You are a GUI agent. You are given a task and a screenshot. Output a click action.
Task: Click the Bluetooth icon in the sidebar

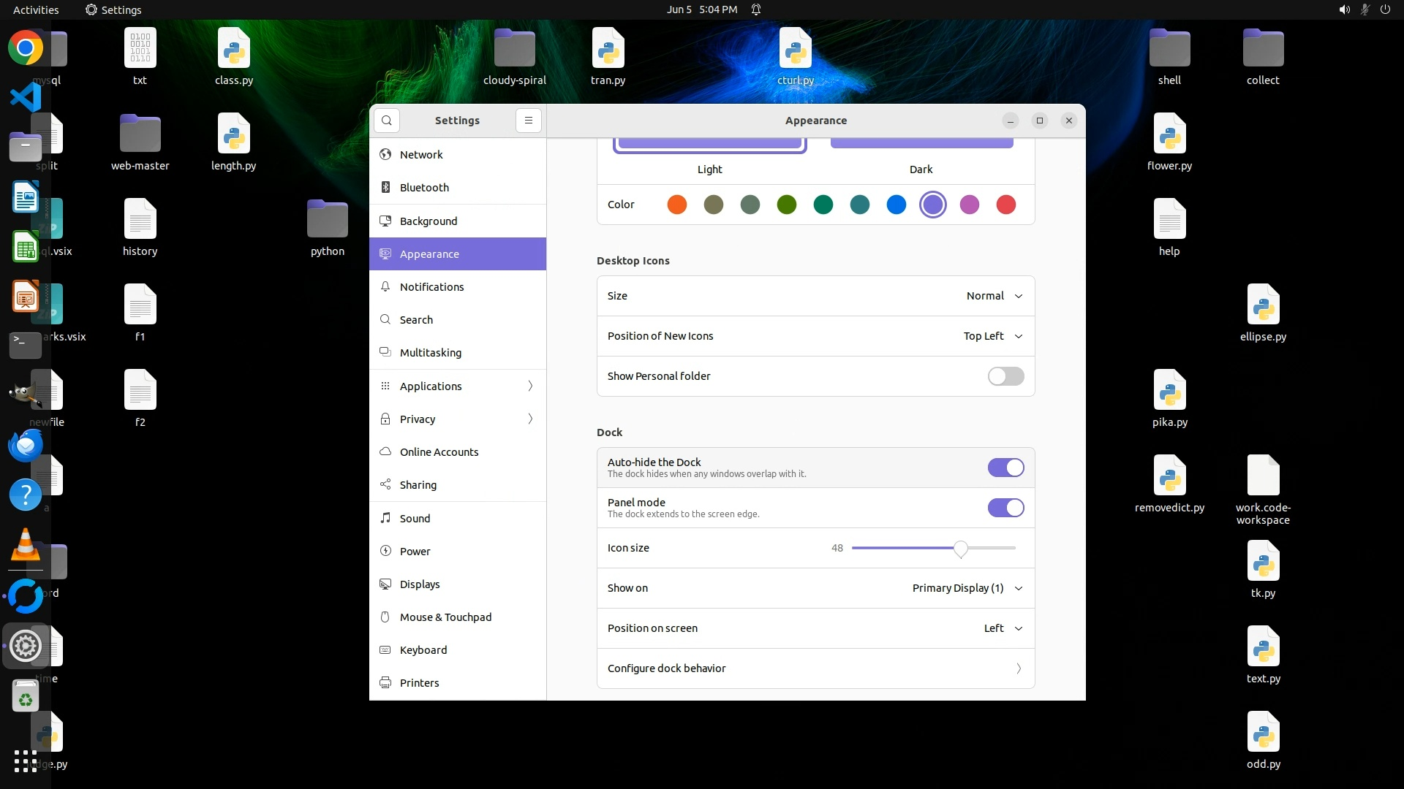[x=385, y=188]
